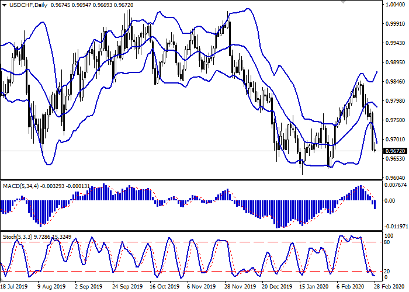Viewport: 409px width, 292px height.
Task: Click the 0.96040 price axis label
Action: click(395, 178)
